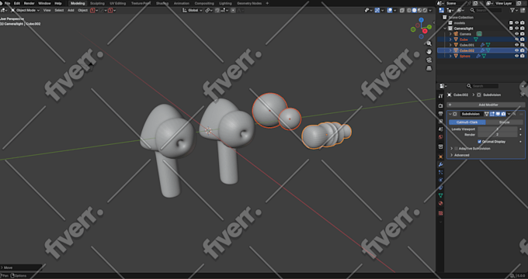528x279 pixels.
Task: Select rendered viewport shading mode icon
Action: click(426, 10)
